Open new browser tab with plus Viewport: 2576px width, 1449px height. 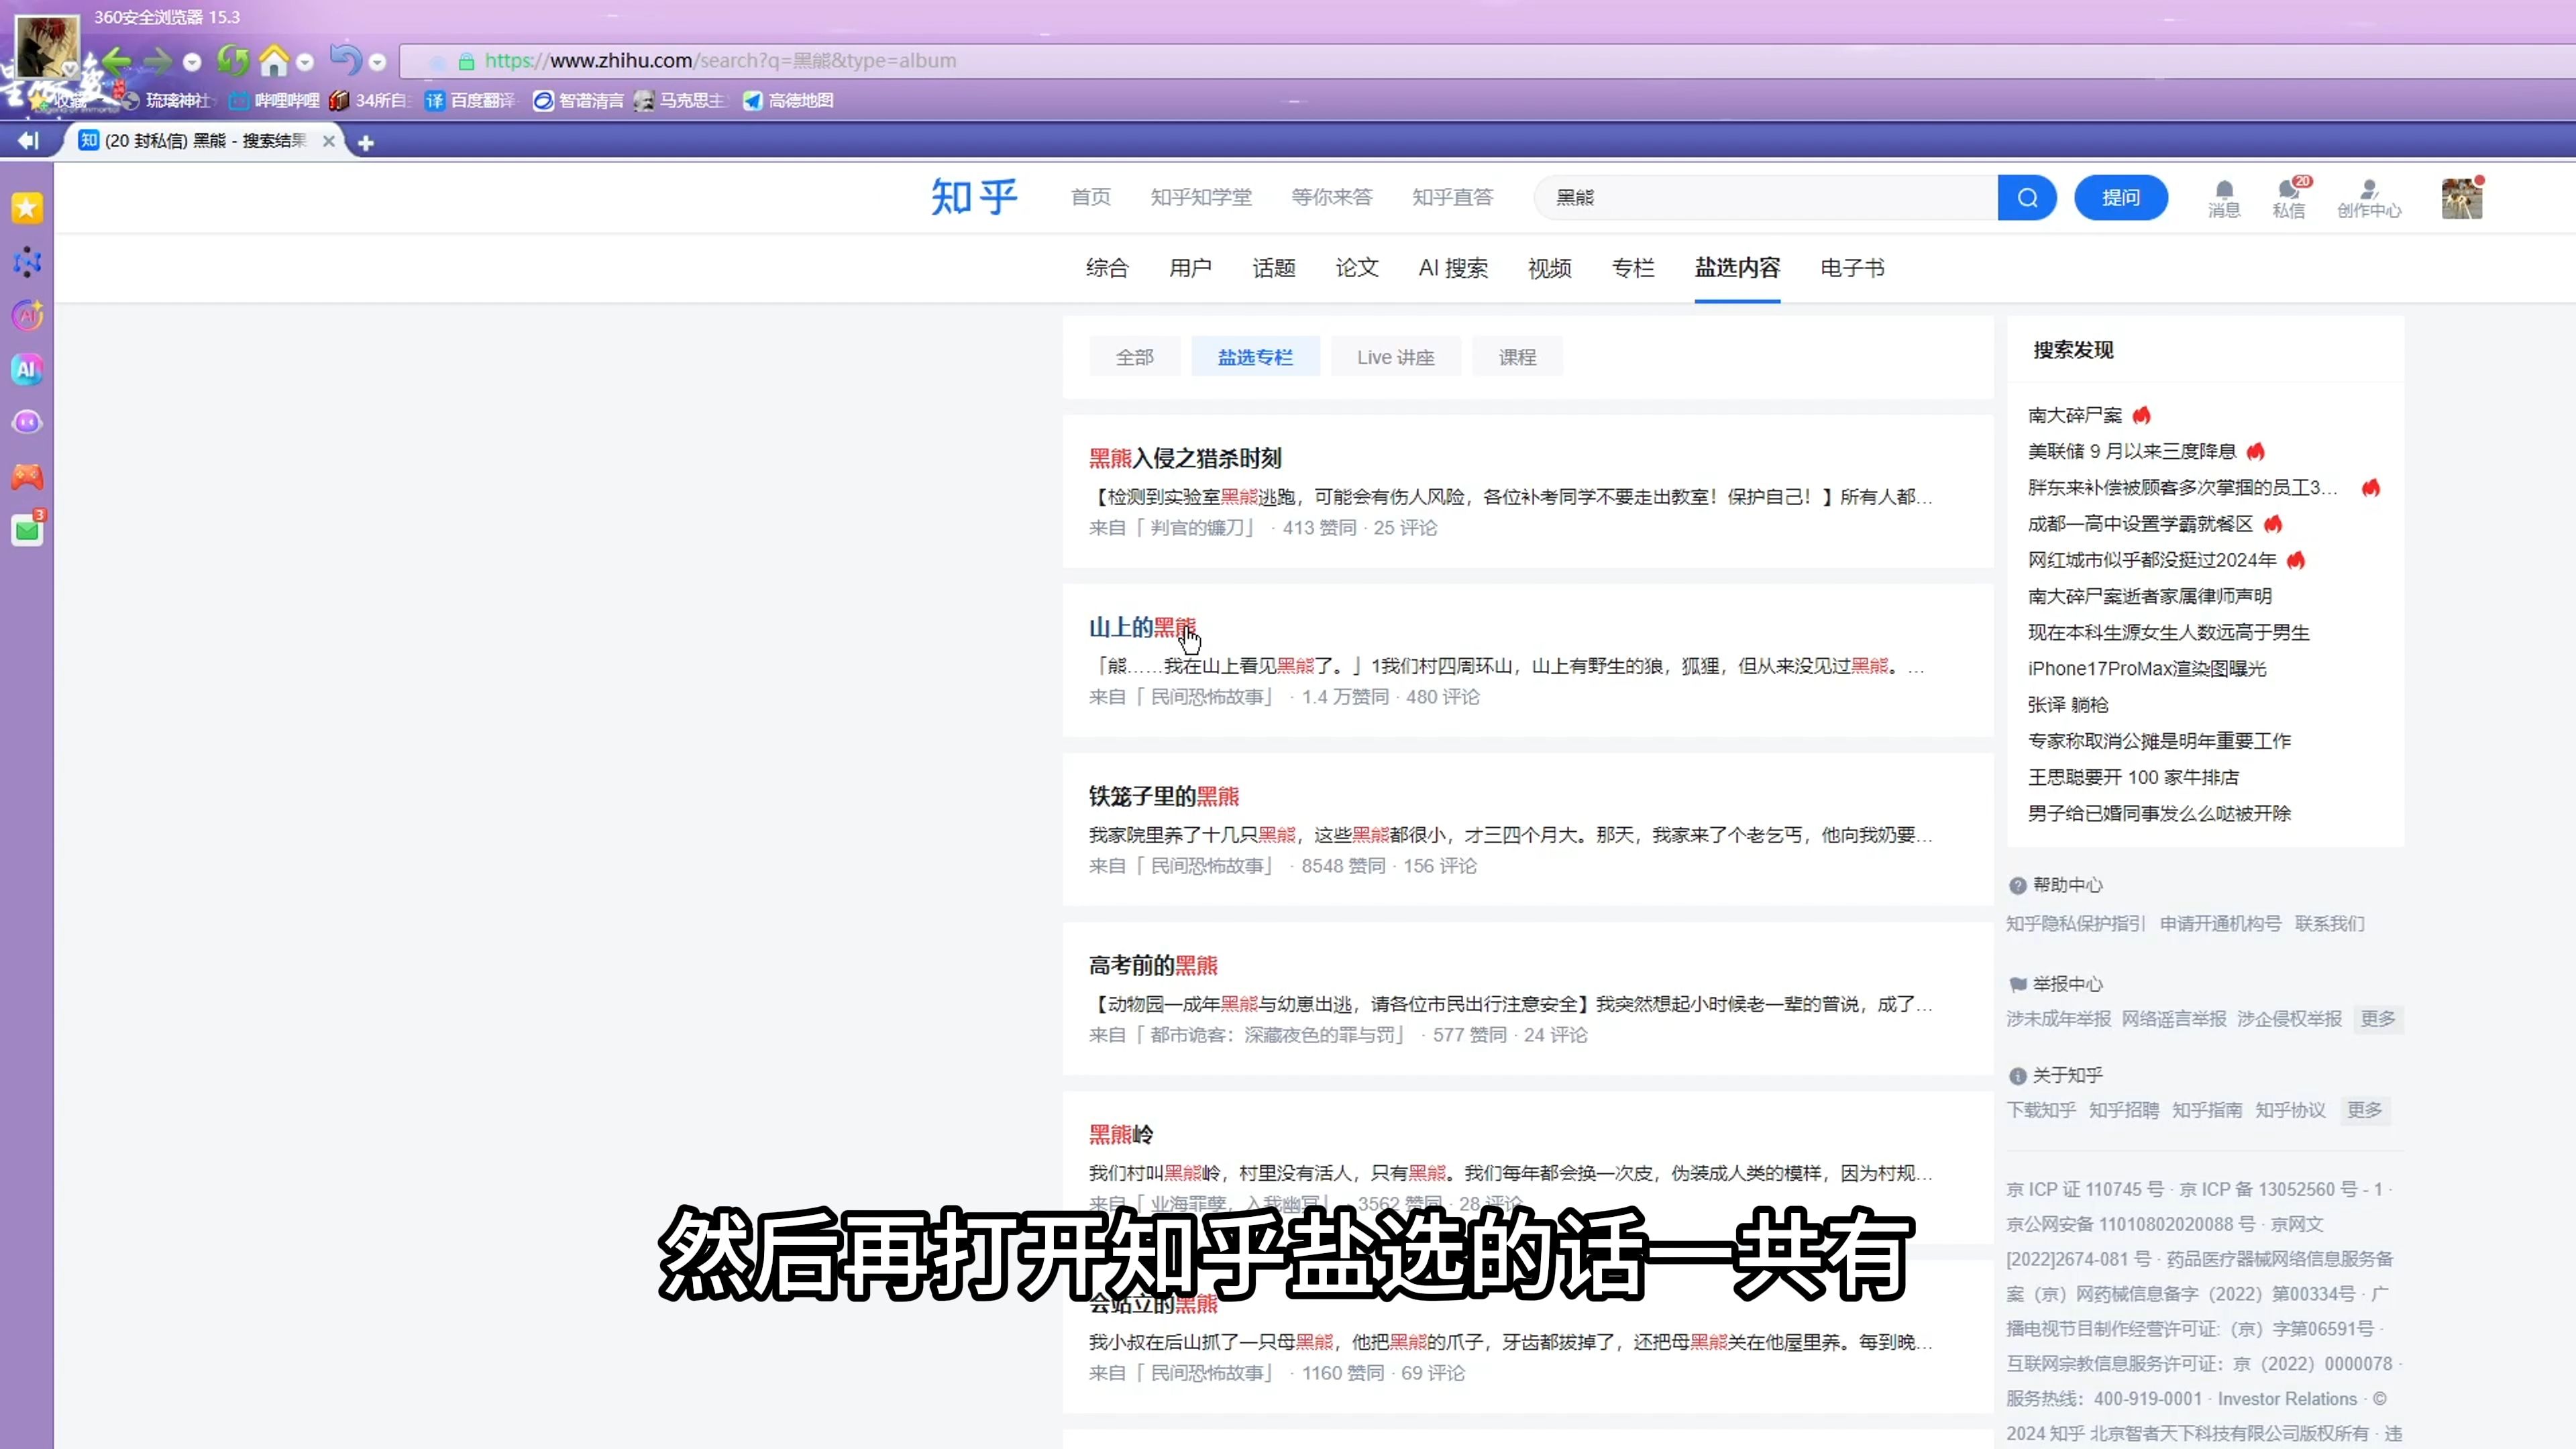(366, 143)
